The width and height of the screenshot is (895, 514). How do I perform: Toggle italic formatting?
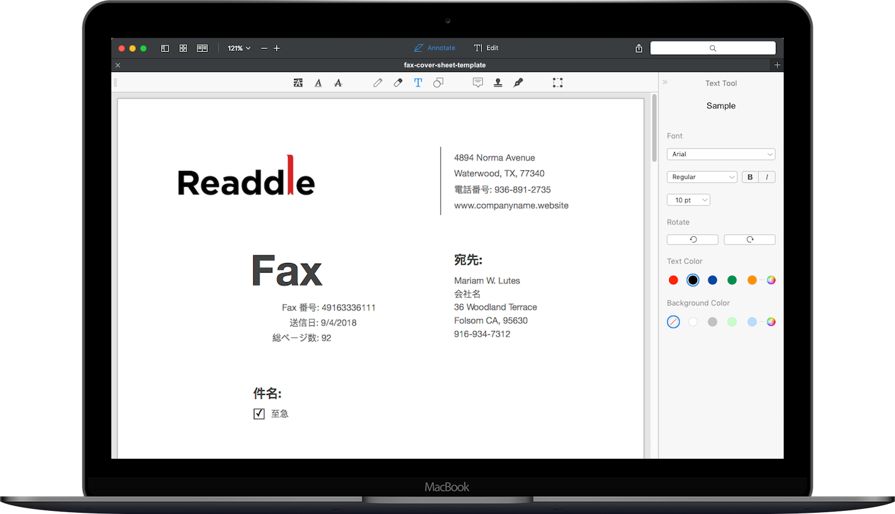[767, 177]
